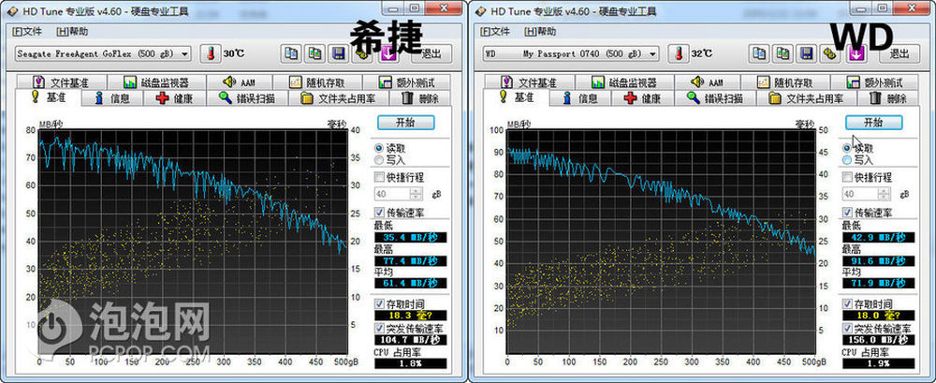The height and width of the screenshot is (383, 936).
Task: Click HD Tune app icon in Seagate title bar
Action: 10,10
